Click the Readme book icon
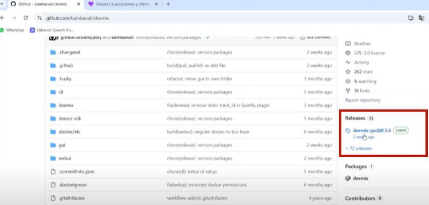This screenshot has width=429, height=205. click(x=347, y=44)
